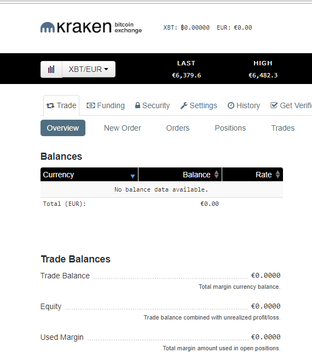The image size is (312, 364).
Task: Sort by Rate column arrows
Action: [x=278, y=175]
